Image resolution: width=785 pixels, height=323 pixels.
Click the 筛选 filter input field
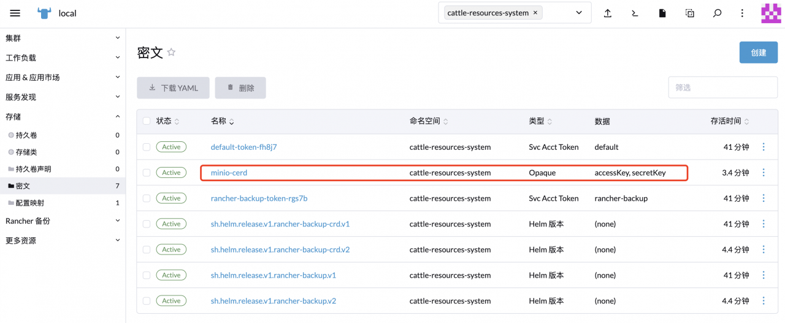click(x=722, y=87)
